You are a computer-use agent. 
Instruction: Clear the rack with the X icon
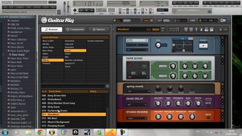220,29
